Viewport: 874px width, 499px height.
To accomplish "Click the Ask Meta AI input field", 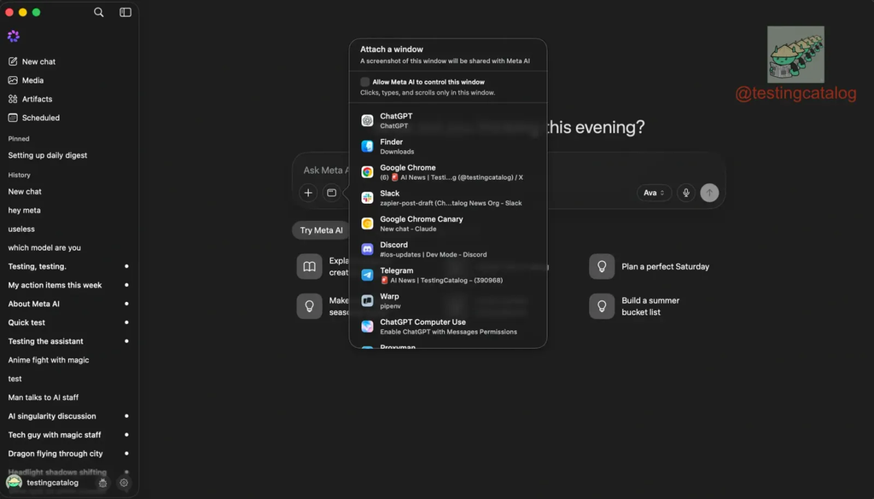I will (326, 170).
